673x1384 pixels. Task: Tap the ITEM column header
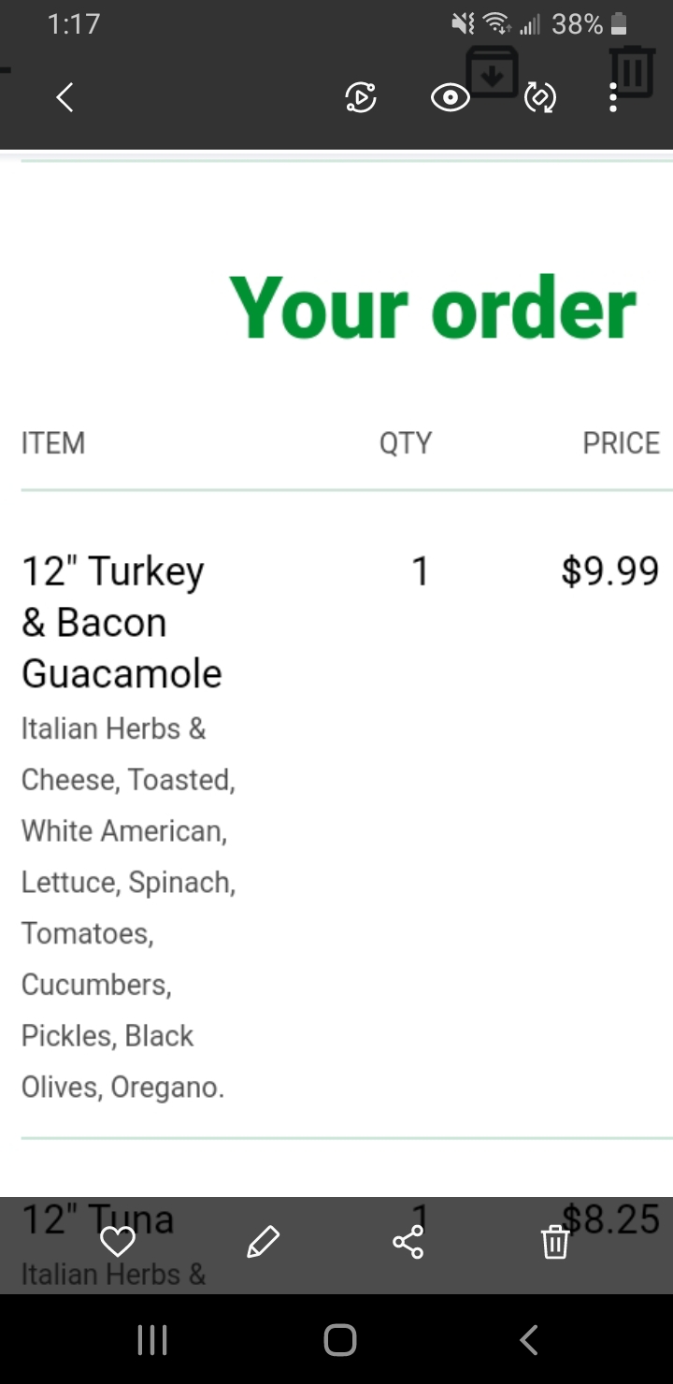point(53,442)
